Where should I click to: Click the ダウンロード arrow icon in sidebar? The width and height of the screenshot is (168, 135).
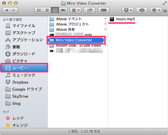click(x=8, y=54)
